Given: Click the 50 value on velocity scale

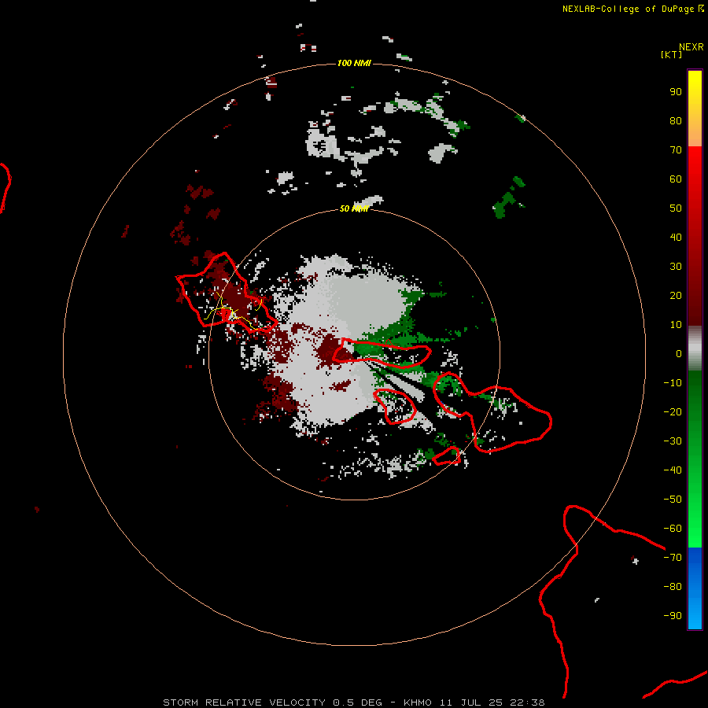Looking at the screenshot, I should click(x=676, y=208).
